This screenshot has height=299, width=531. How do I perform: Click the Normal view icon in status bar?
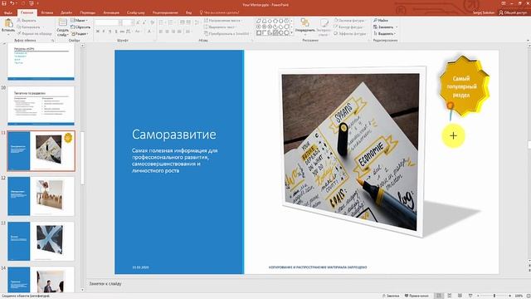point(439,296)
